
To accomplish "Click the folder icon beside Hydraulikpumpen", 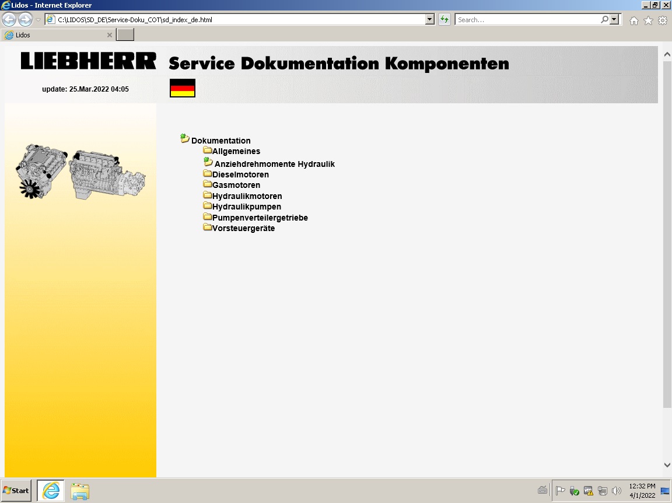I will click(208, 206).
